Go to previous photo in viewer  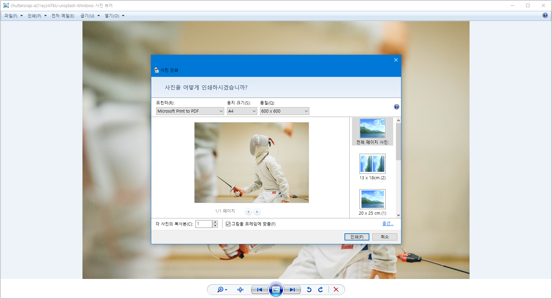point(260,289)
